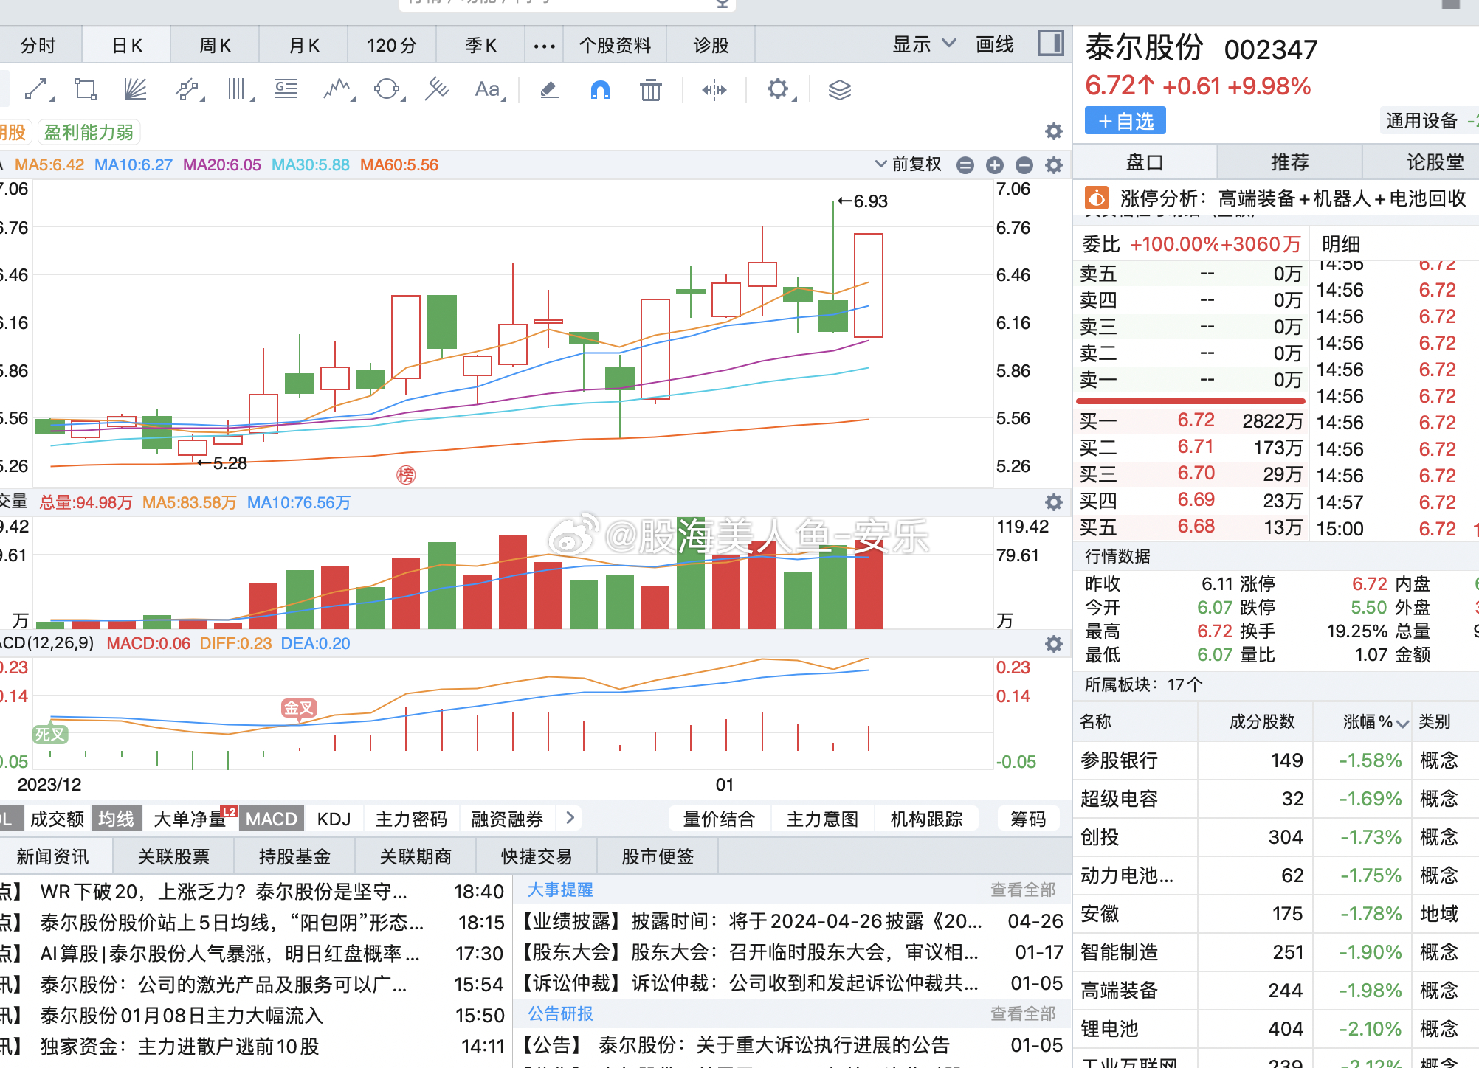The height and width of the screenshot is (1068, 1479).
Task: Open the MA line settings gear
Action: pyautogui.click(x=1054, y=165)
